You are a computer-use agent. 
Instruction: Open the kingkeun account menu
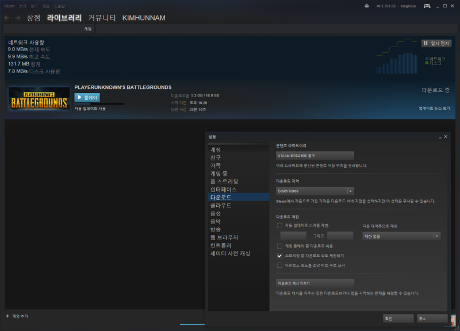[x=408, y=6]
